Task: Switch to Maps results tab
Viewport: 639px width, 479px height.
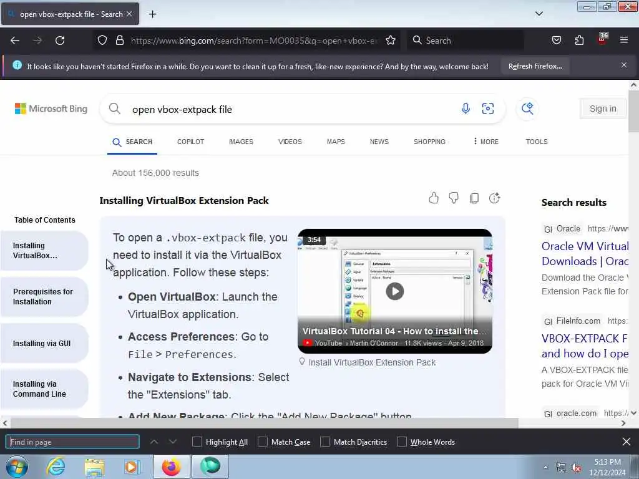Action: [336, 142]
